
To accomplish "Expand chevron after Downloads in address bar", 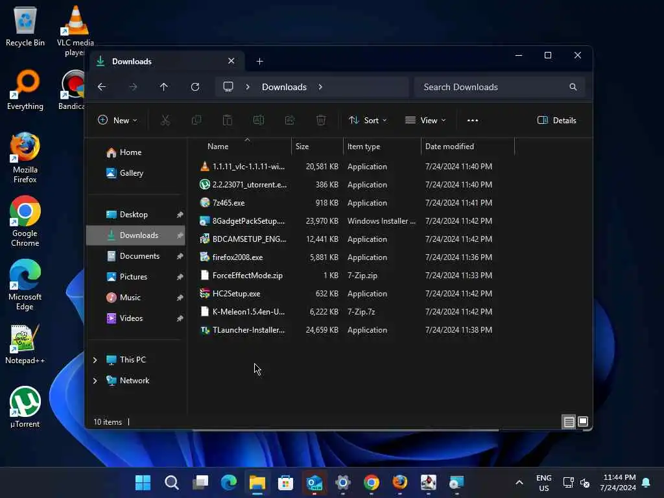I will click(x=320, y=87).
